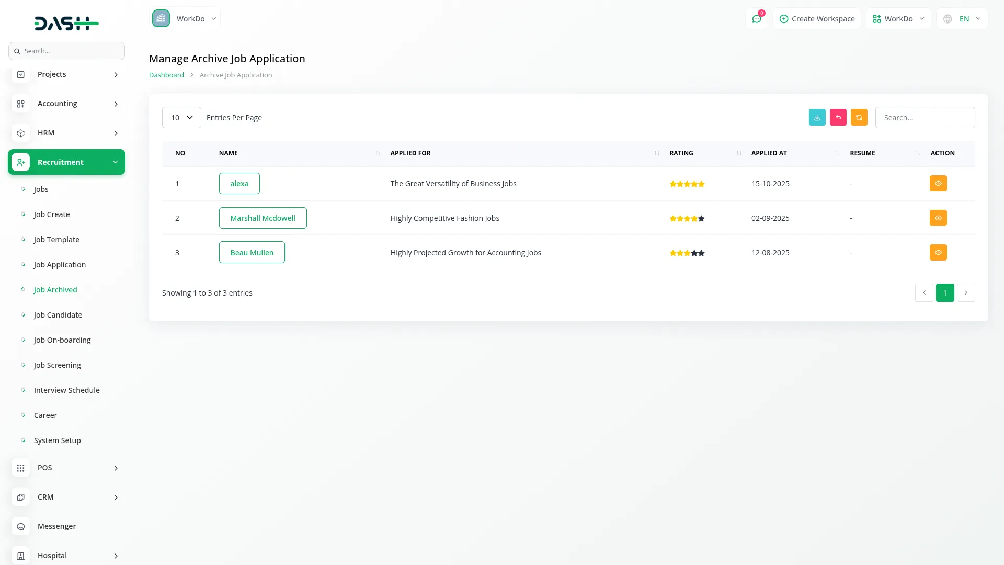Viewport: 1004px width, 565px height.
Task: Open the entries per page dropdown
Action: tap(181, 118)
